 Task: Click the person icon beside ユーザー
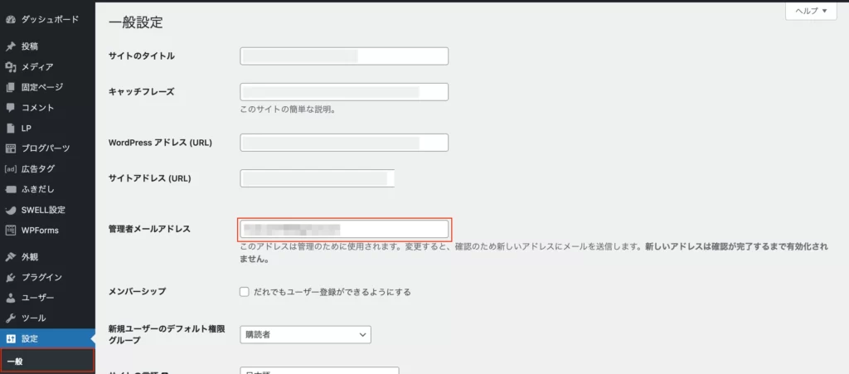(x=10, y=298)
